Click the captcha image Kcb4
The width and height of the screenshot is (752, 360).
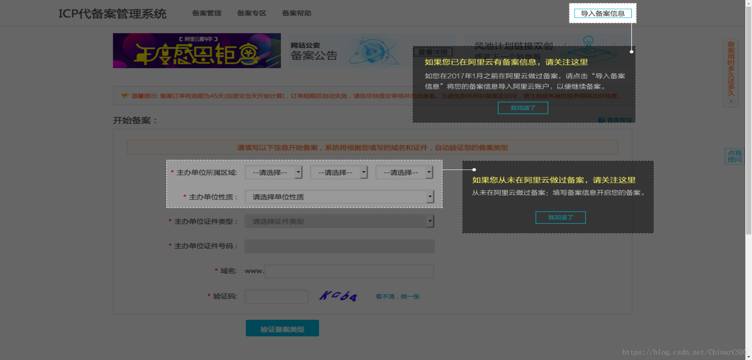[338, 296]
